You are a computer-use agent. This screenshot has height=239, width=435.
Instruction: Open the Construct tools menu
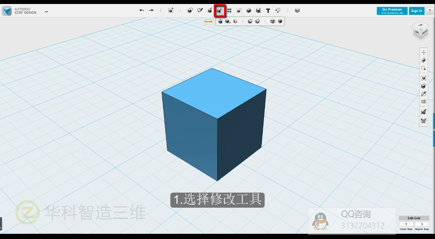210,11
